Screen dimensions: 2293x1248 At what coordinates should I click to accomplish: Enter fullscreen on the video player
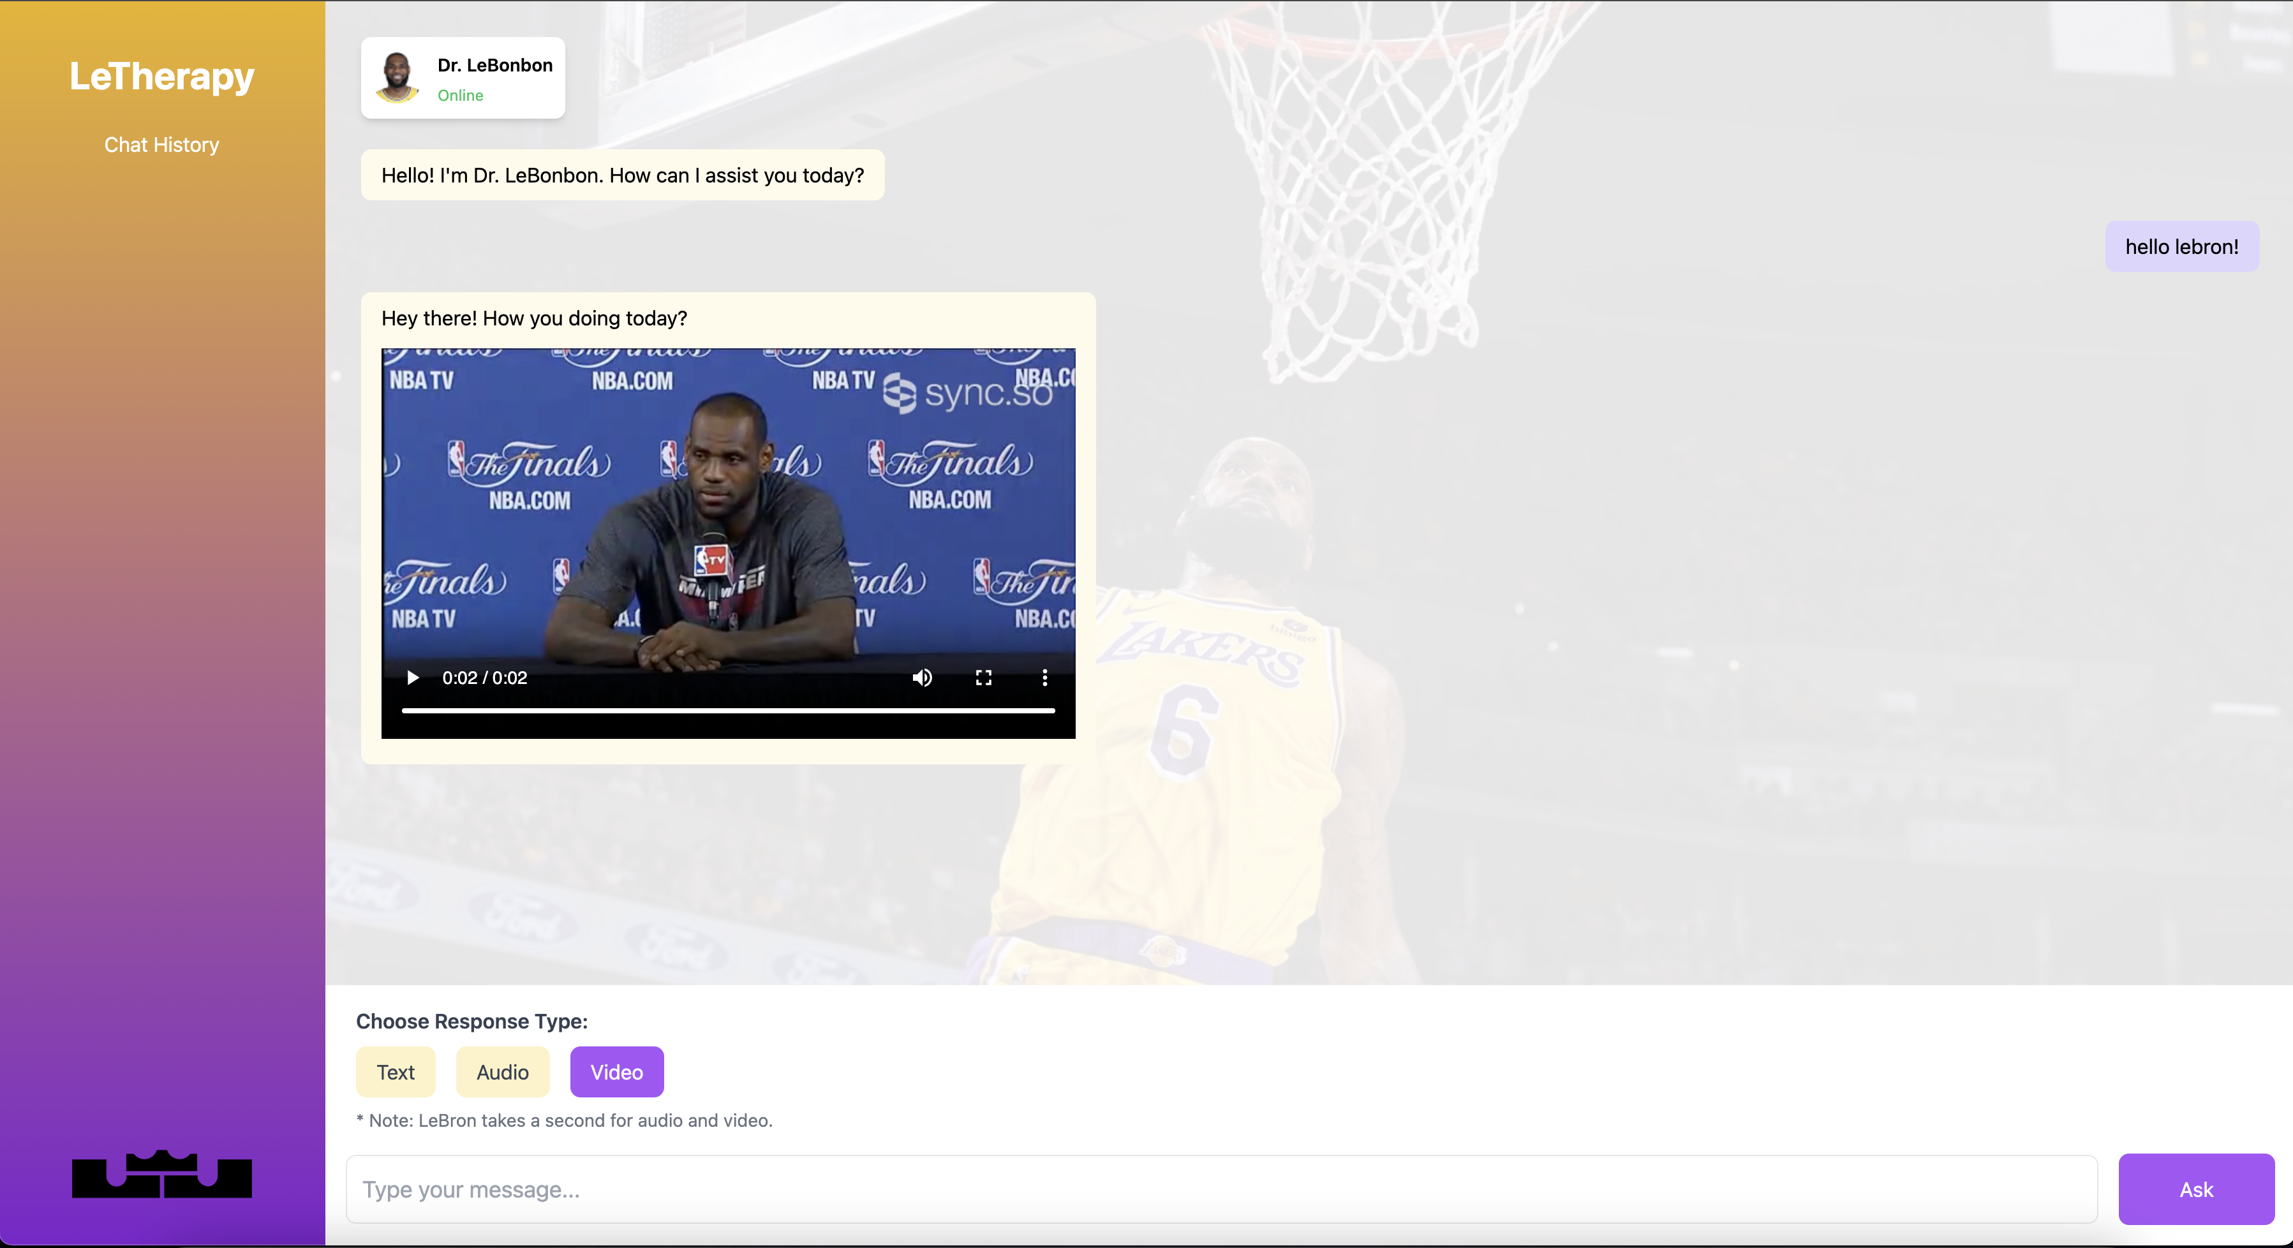click(x=984, y=678)
